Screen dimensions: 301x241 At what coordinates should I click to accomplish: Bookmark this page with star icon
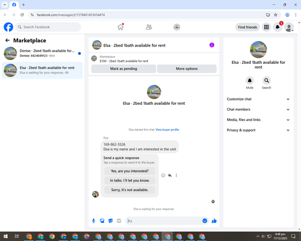click(276, 15)
